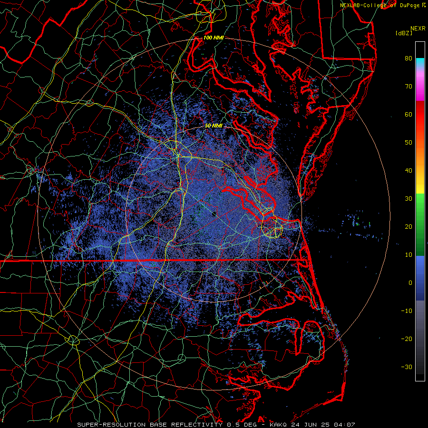
Task: Click the KAKQ radar site identifier
Action: pos(278,425)
